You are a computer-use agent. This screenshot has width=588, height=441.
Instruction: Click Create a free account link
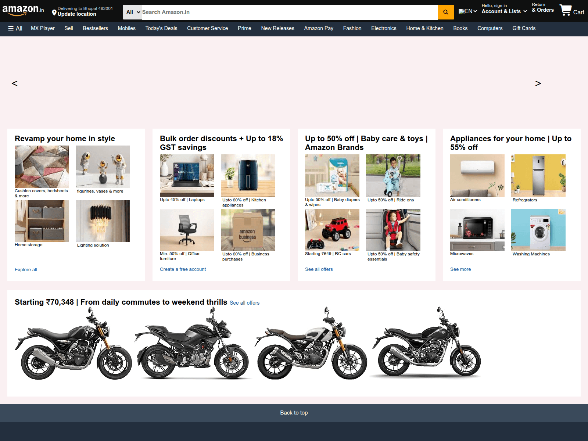[x=183, y=269]
